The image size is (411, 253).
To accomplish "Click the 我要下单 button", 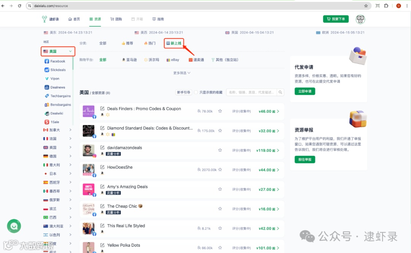I will (x=336, y=19).
